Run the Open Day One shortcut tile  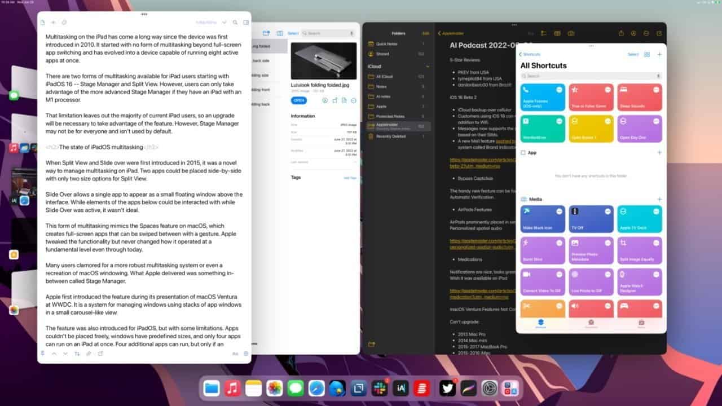tap(640, 129)
